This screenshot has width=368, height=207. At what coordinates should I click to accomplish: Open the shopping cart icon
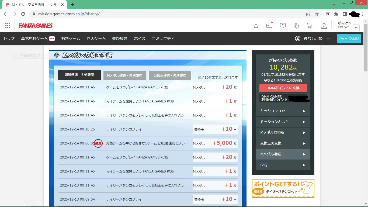(310, 26)
